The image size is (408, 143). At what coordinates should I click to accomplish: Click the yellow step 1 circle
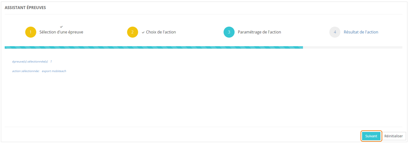31,32
